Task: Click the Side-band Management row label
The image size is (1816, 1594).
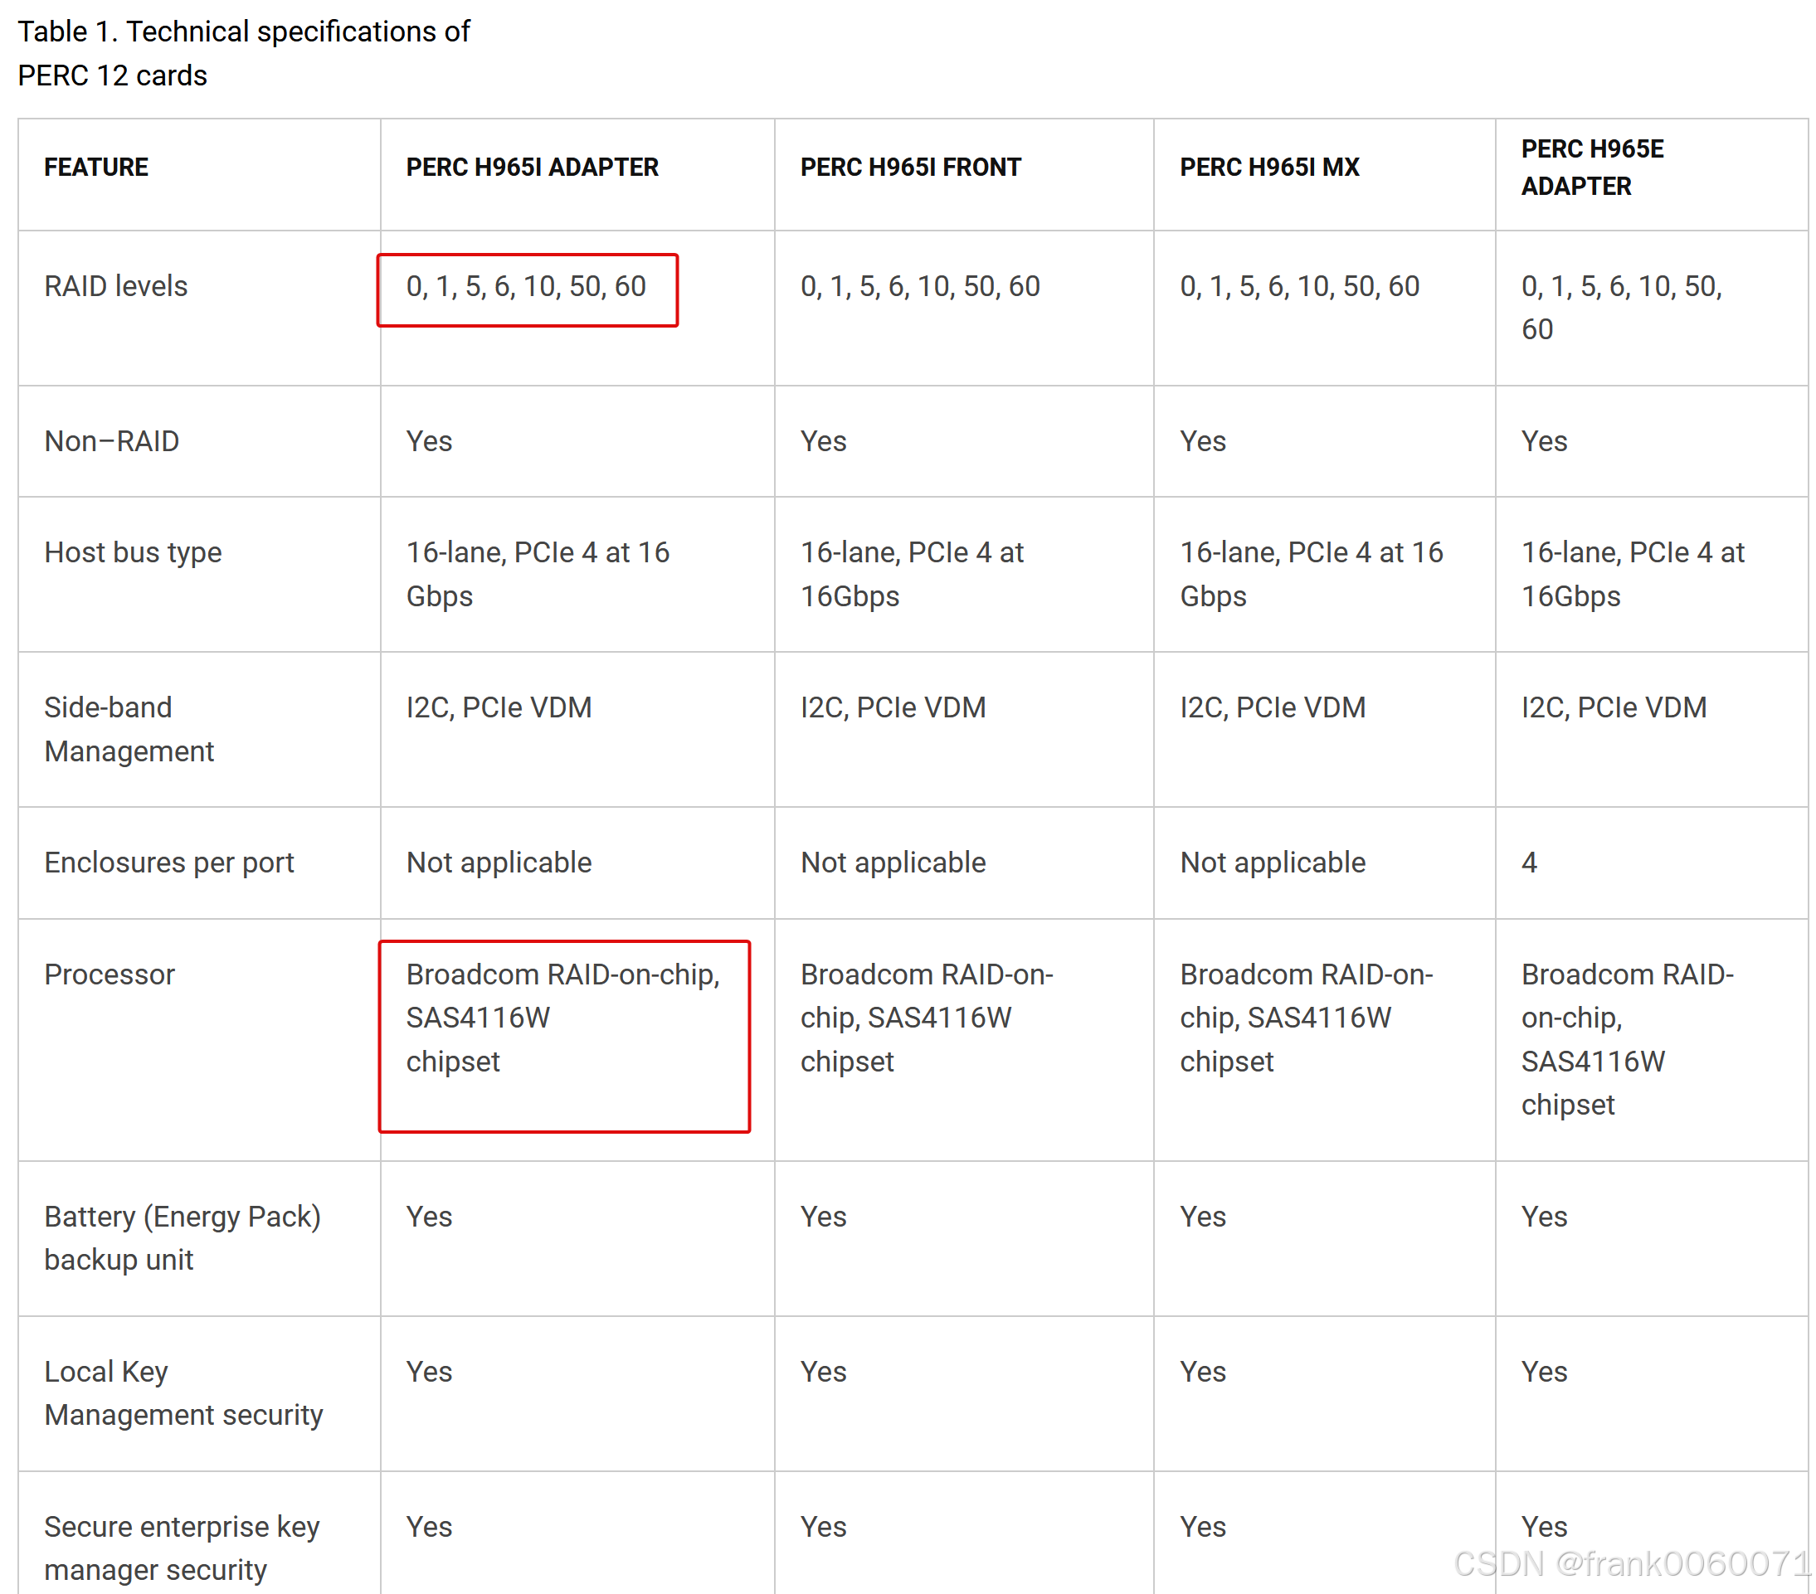Action: point(129,729)
